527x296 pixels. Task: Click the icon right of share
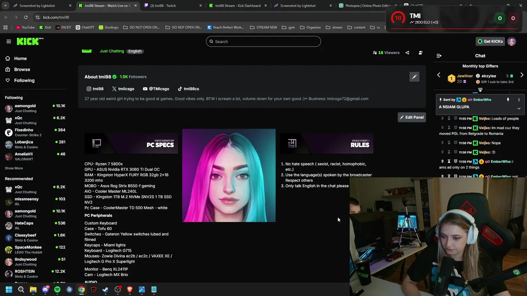pos(420,53)
